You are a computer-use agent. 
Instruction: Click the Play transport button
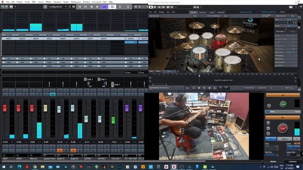click(120, 7)
